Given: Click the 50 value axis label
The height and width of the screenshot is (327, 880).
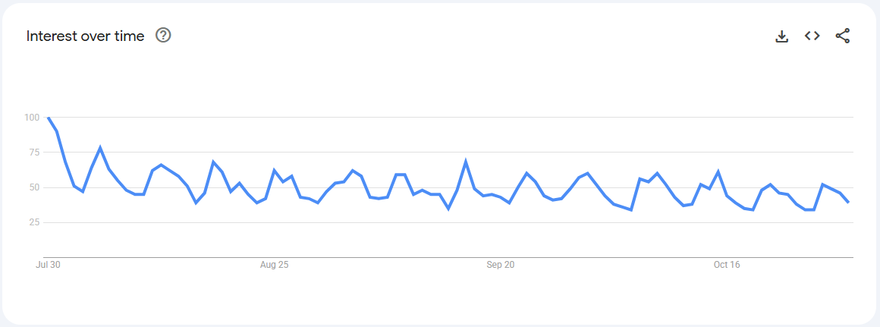Looking at the screenshot, I should pyautogui.click(x=33, y=187).
